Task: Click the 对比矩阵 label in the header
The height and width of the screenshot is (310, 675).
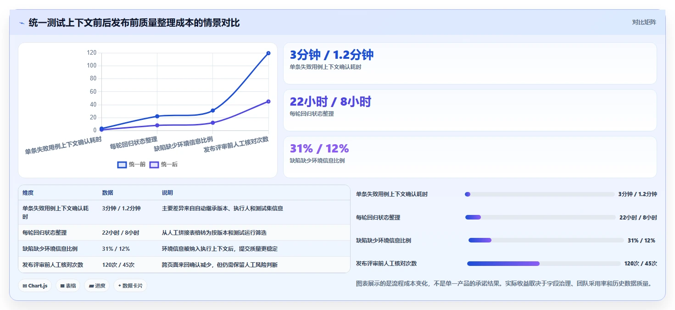Action: tap(644, 22)
